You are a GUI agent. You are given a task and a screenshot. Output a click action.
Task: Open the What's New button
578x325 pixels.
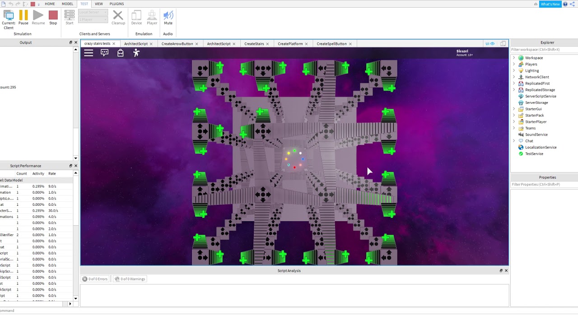[x=550, y=4]
